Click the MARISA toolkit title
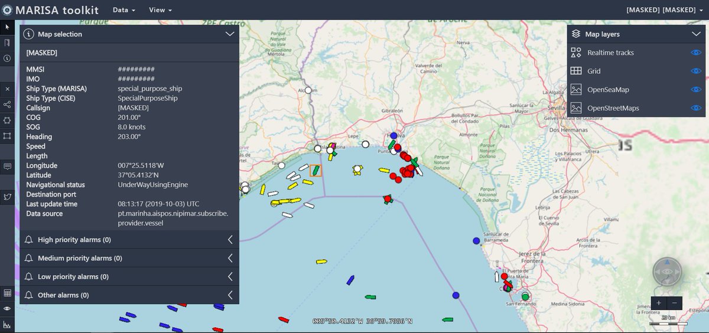 coord(57,10)
